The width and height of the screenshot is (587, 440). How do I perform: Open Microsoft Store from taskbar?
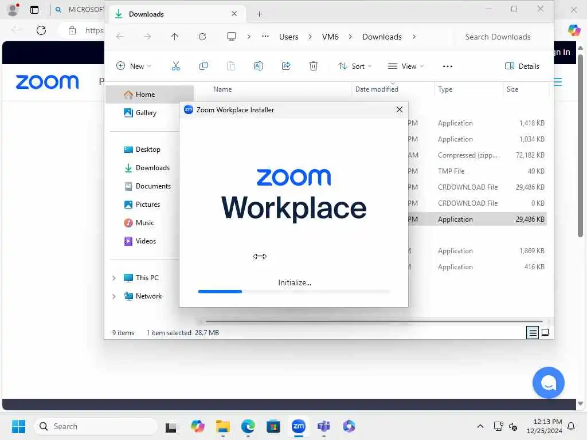273,426
